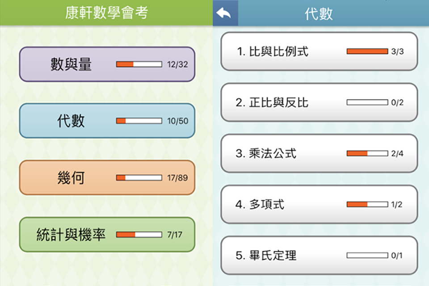Click the 17/89 progress bar

tap(139, 177)
